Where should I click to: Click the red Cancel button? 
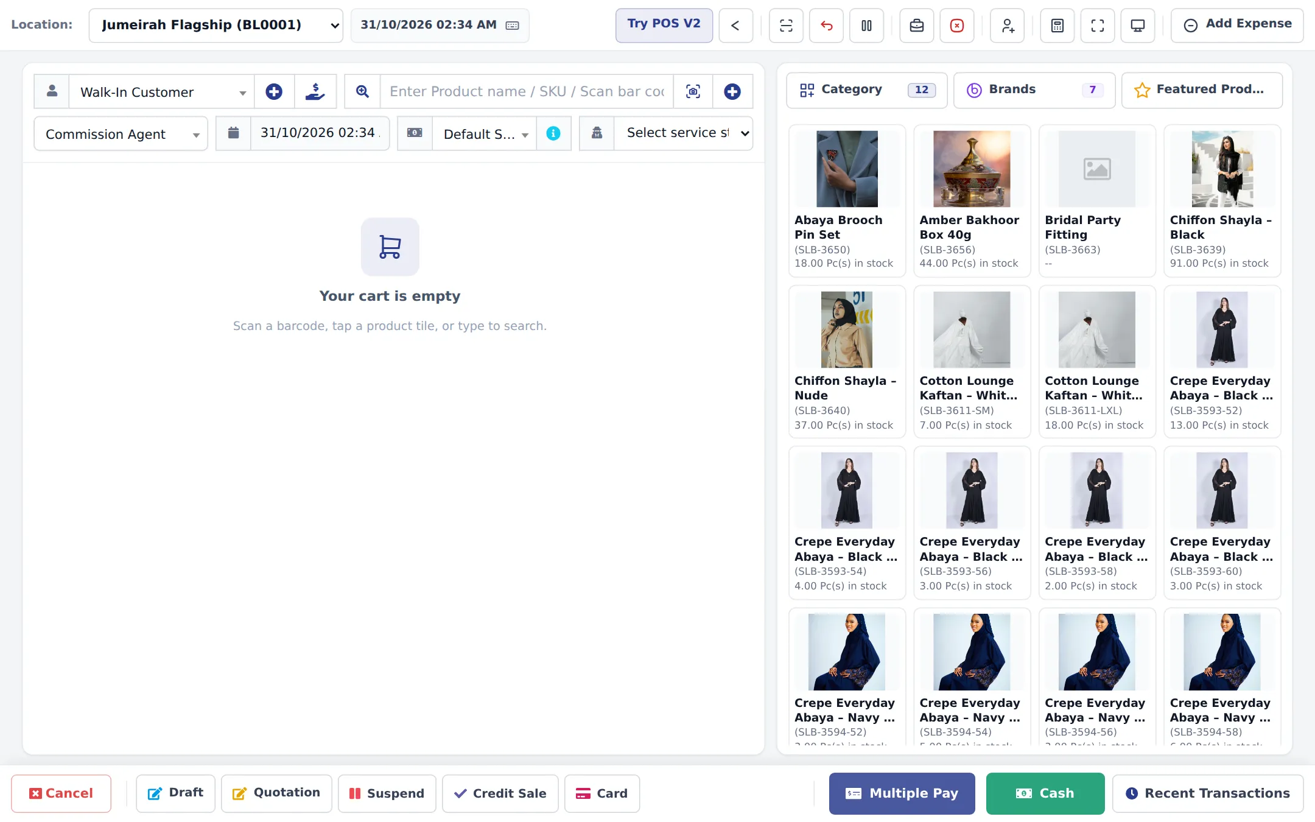click(61, 793)
